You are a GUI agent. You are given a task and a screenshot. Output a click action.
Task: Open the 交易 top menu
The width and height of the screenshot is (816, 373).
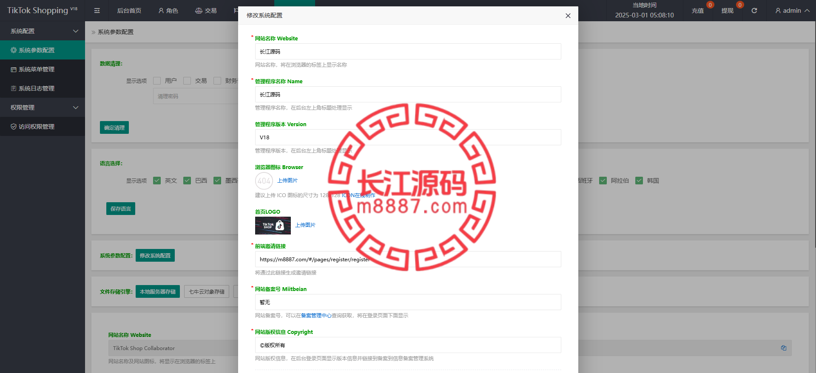(206, 11)
